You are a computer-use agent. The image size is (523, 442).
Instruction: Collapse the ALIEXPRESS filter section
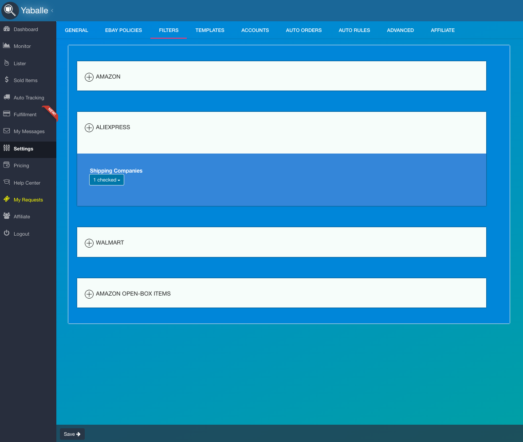[x=89, y=128]
